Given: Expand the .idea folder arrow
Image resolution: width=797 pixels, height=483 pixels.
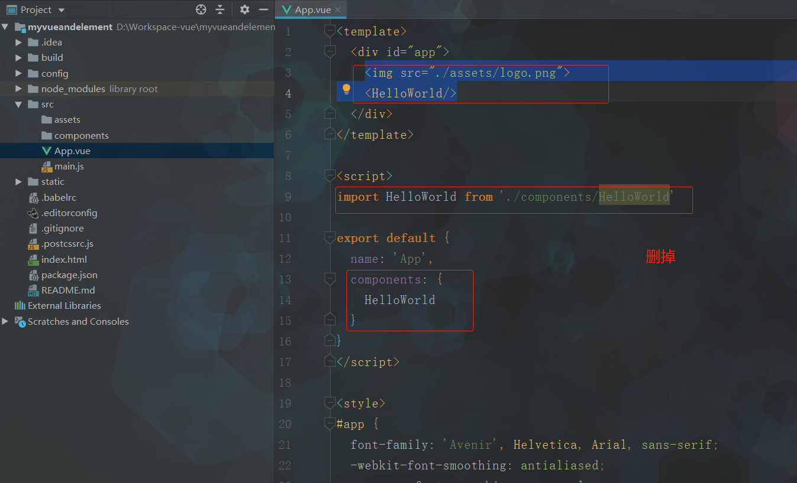Looking at the screenshot, I should pyautogui.click(x=19, y=43).
